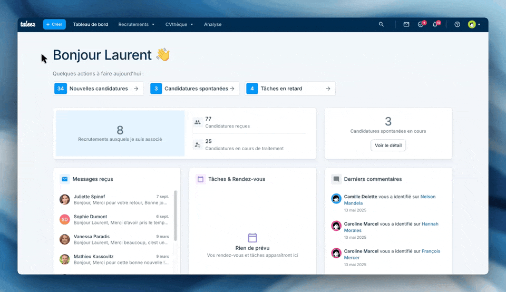This screenshot has width=506, height=292.
Task: Click the Messages reçus scrollbar
Action: (x=176, y=216)
